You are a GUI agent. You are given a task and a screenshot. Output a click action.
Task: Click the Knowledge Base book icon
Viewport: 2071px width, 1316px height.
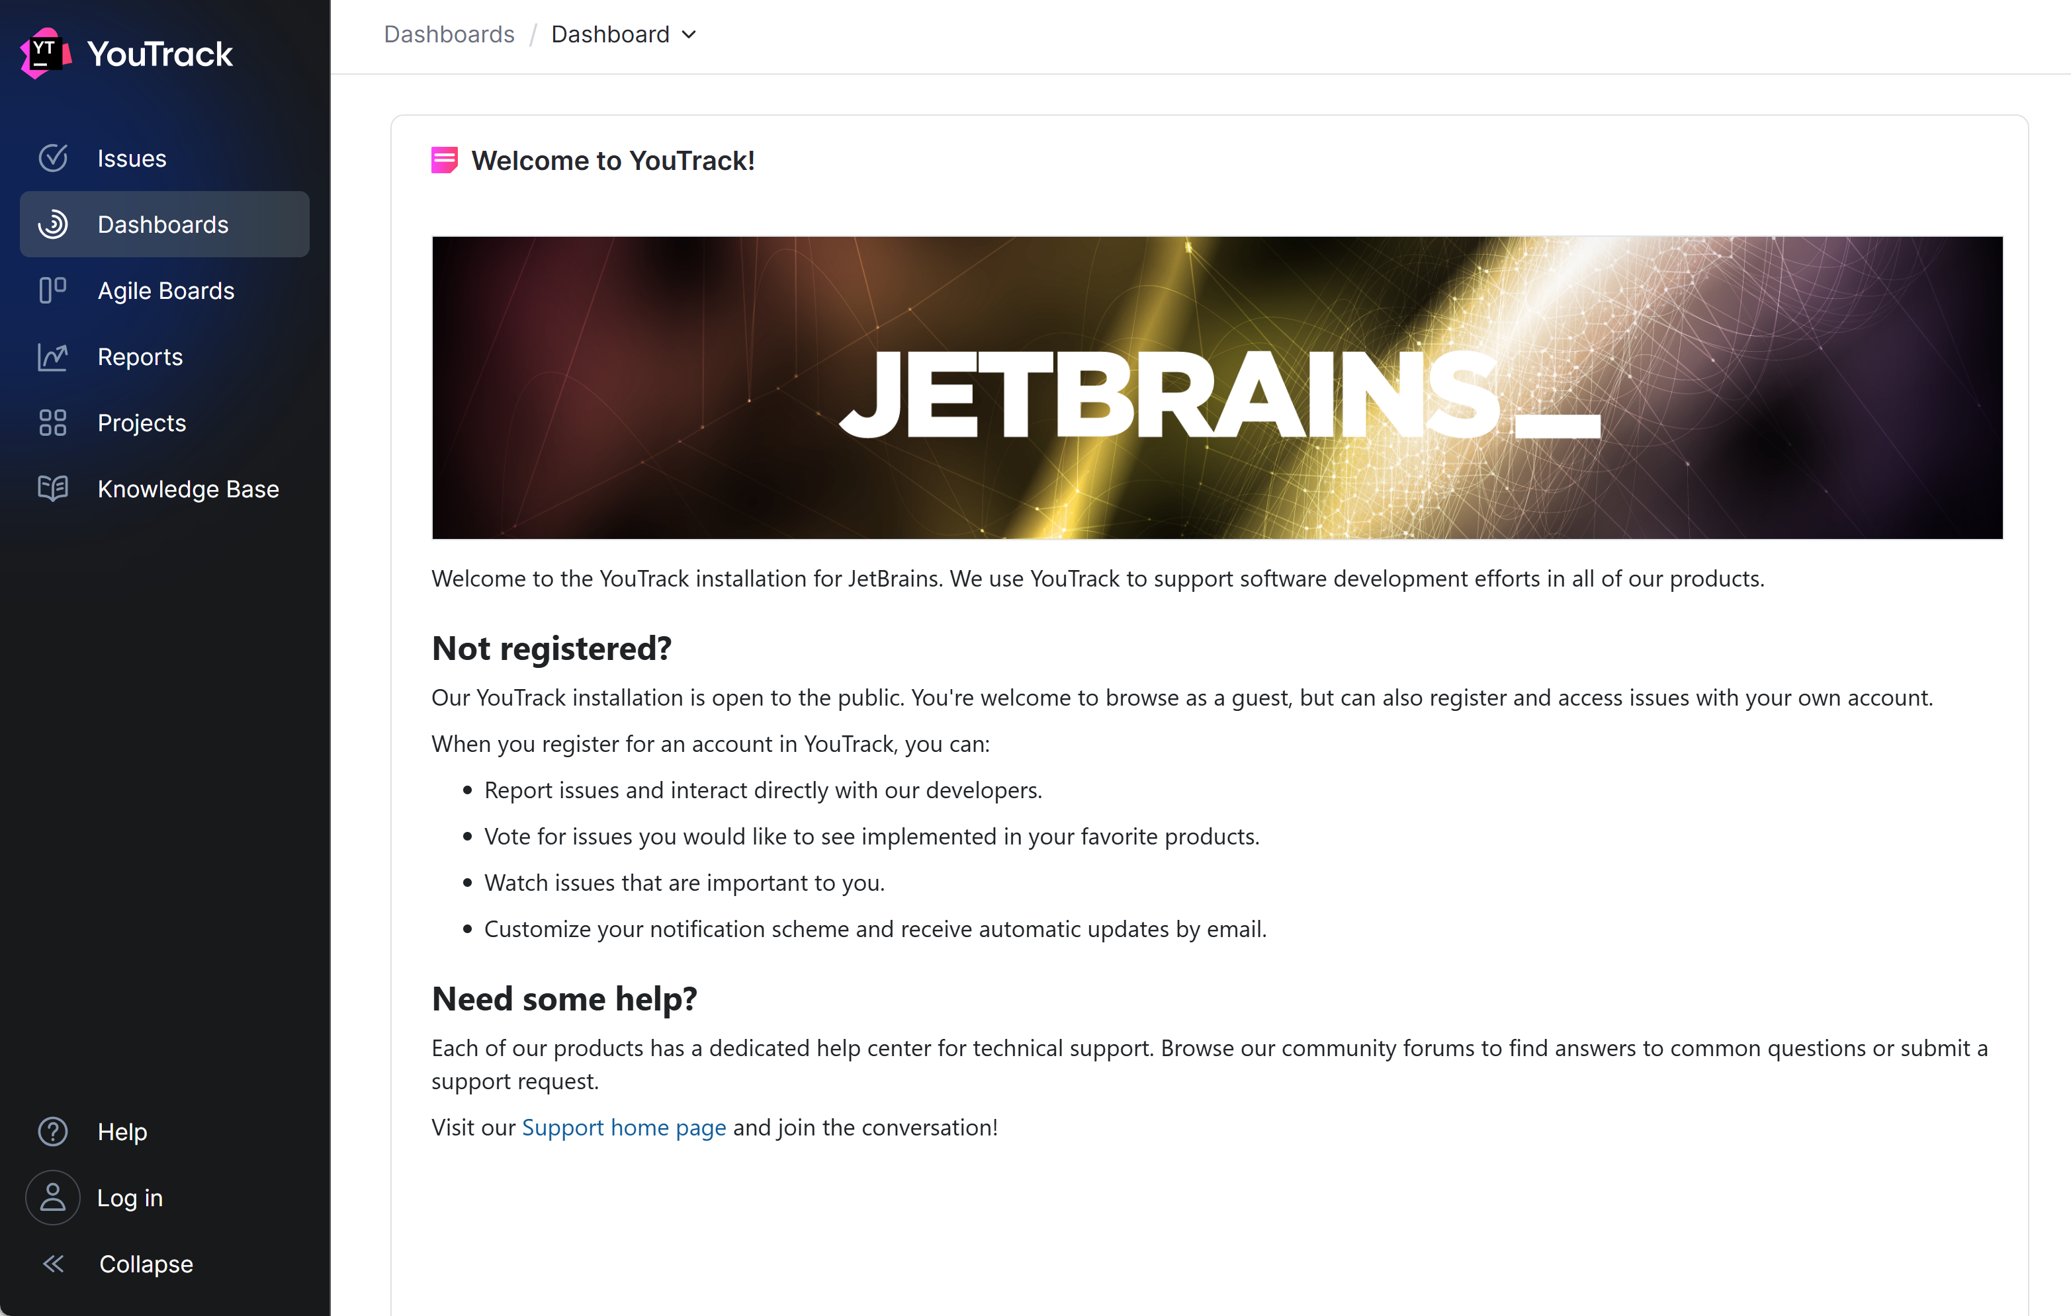click(52, 488)
